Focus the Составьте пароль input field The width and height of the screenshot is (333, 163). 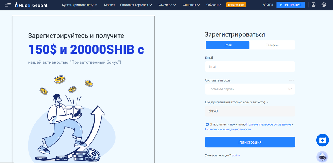click(250, 89)
